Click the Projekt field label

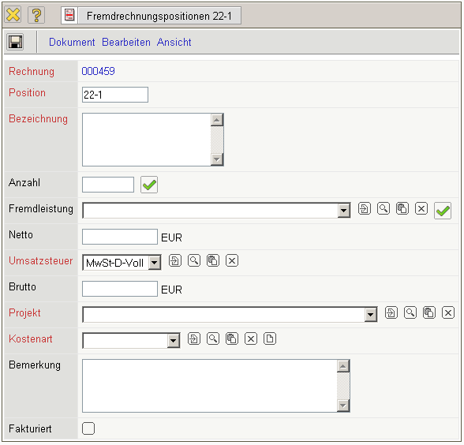24,312
